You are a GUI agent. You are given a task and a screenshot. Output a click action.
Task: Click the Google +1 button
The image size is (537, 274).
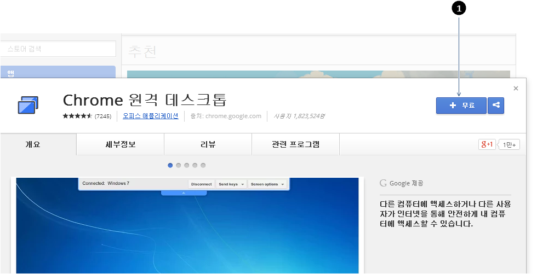[487, 144]
